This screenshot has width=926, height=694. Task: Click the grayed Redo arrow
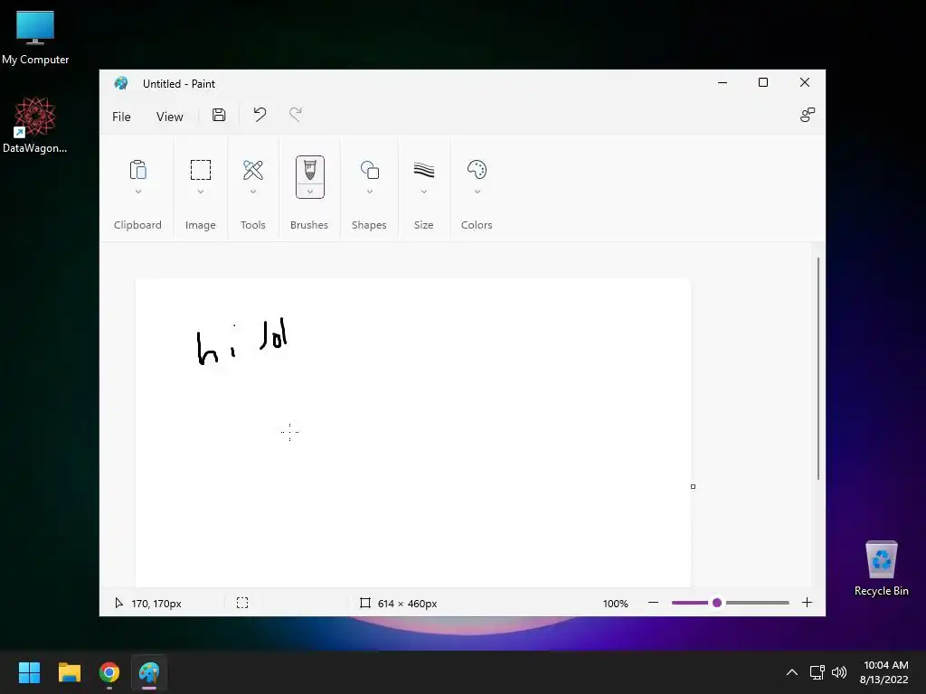(x=296, y=115)
